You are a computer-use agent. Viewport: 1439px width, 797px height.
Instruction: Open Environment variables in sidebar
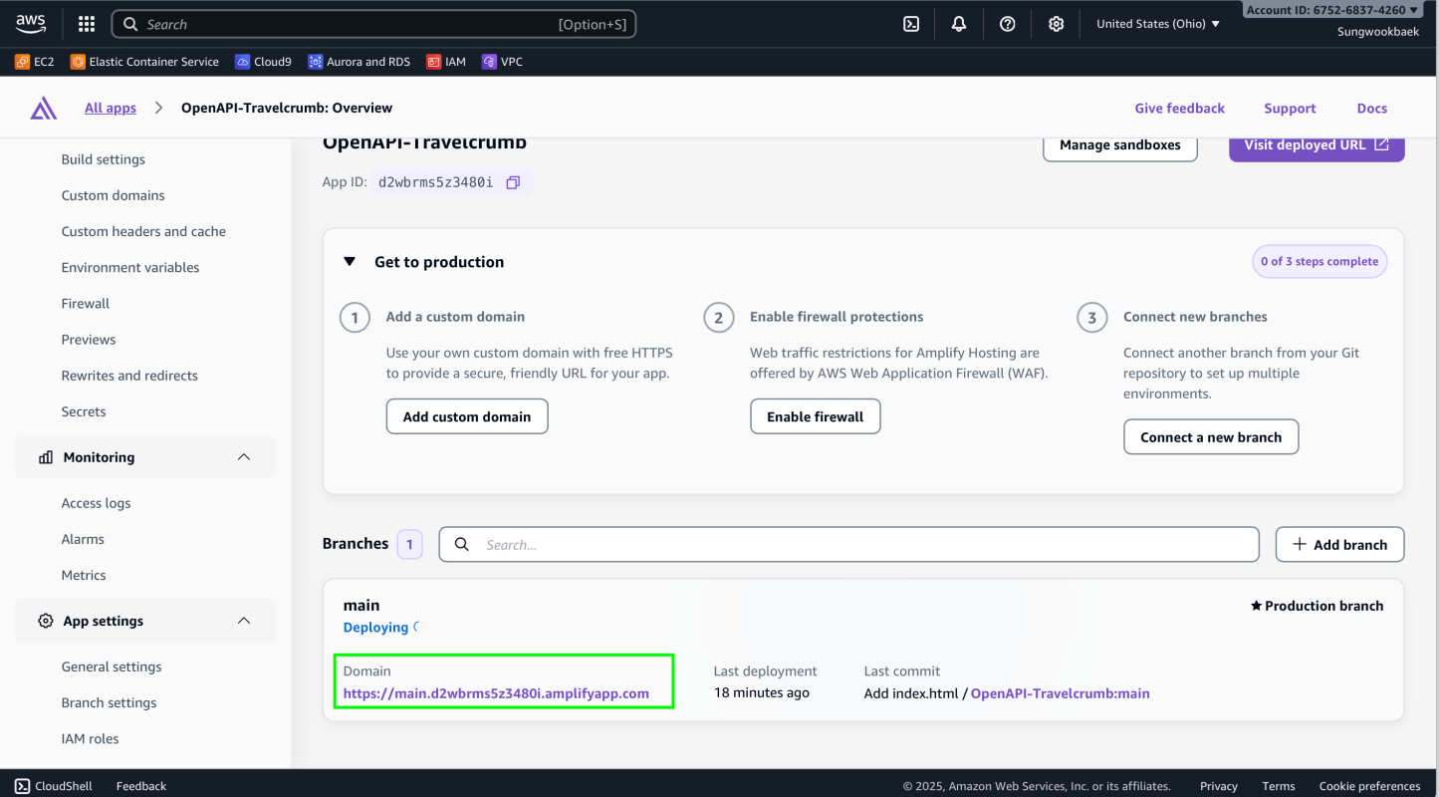point(130,267)
